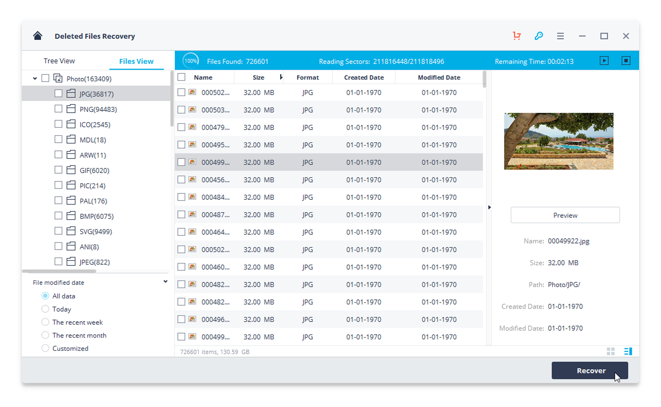661x407 pixels.
Task: Open the Files View tab
Action: [136, 61]
